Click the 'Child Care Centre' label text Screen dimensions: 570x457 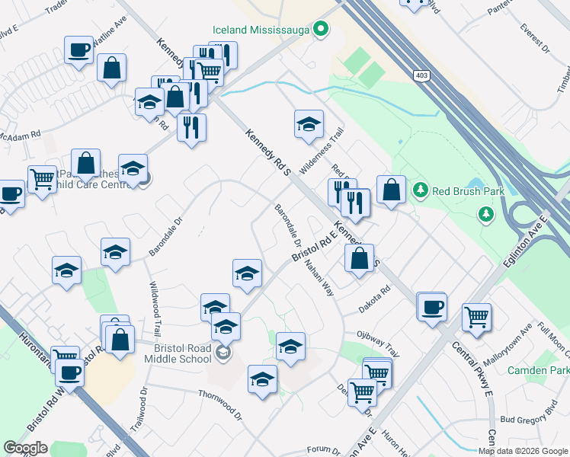point(94,184)
